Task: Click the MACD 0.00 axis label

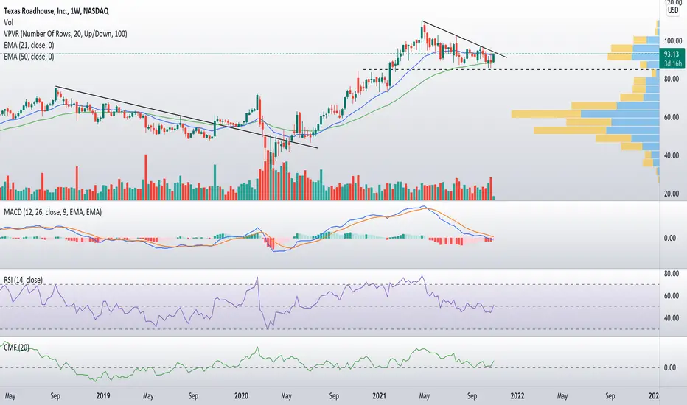Action: [670, 238]
